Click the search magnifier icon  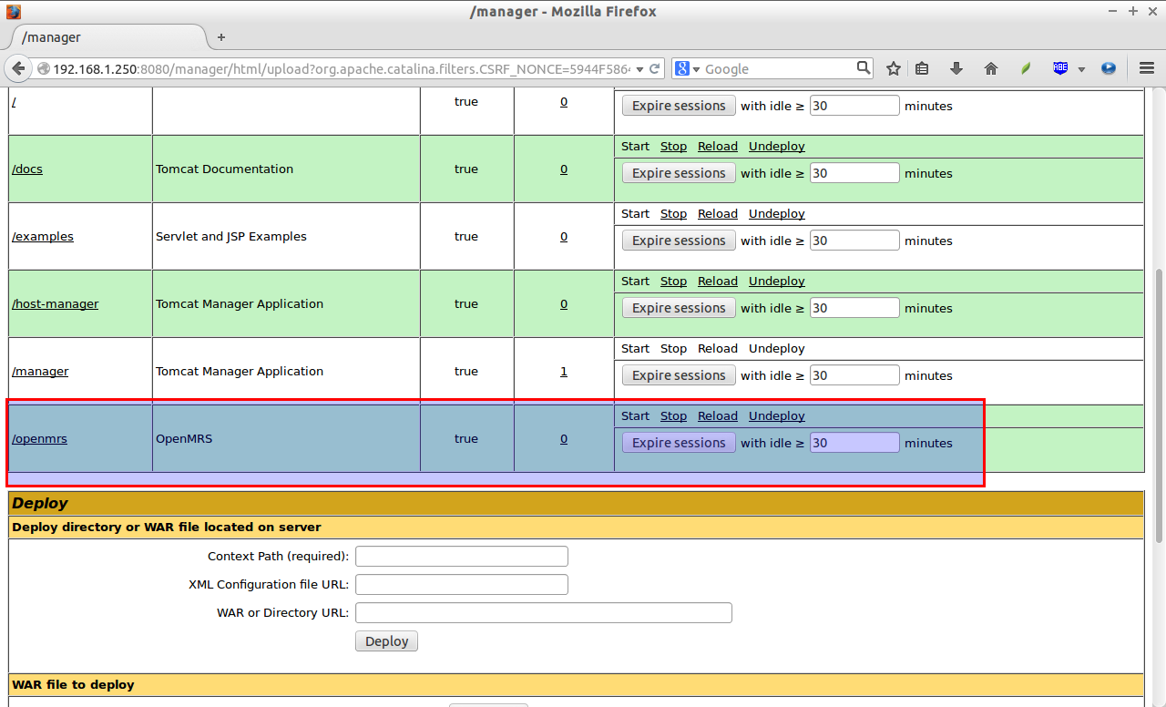tap(864, 68)
